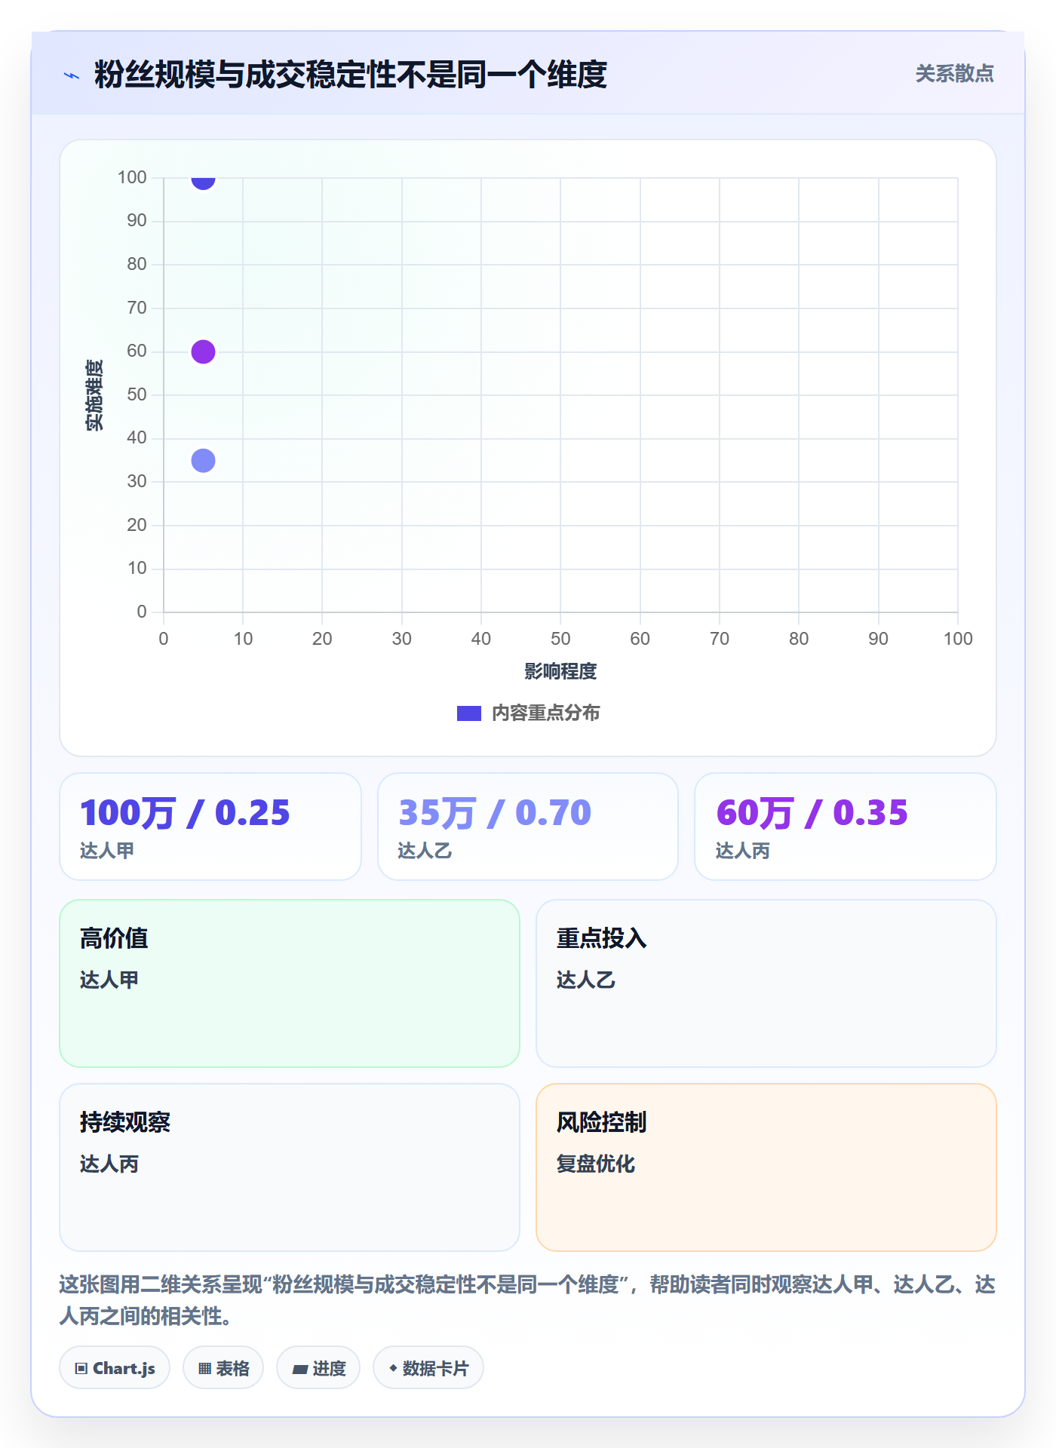
Task: Click the 表格 tag chip
Action: point(223,1368)
